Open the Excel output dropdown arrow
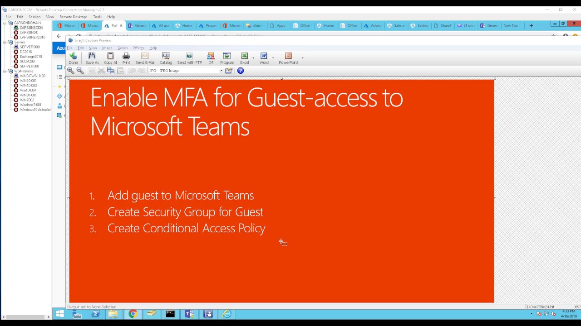 point(253,58)
